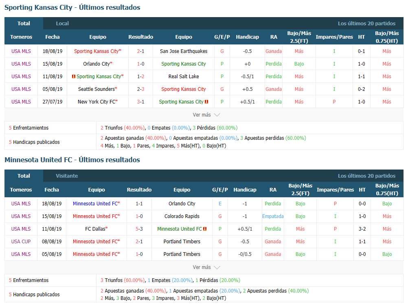Click result 2-1 versus San Jose Earthquakes
Viewport: 408px width, 304px height.
(140, 51)
